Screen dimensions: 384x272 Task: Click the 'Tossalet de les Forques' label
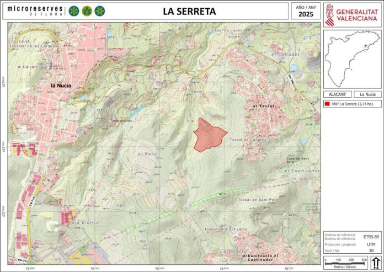pyautogui.click(x=34, y=46)
